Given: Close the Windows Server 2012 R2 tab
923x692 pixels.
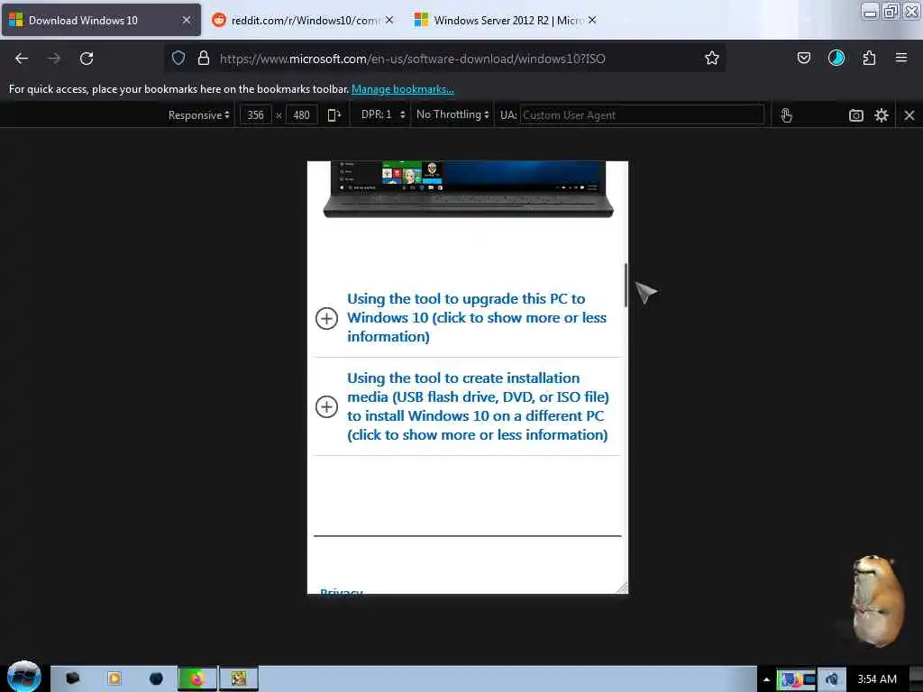Looking at the screenshot, I should (x=592, y=20).
